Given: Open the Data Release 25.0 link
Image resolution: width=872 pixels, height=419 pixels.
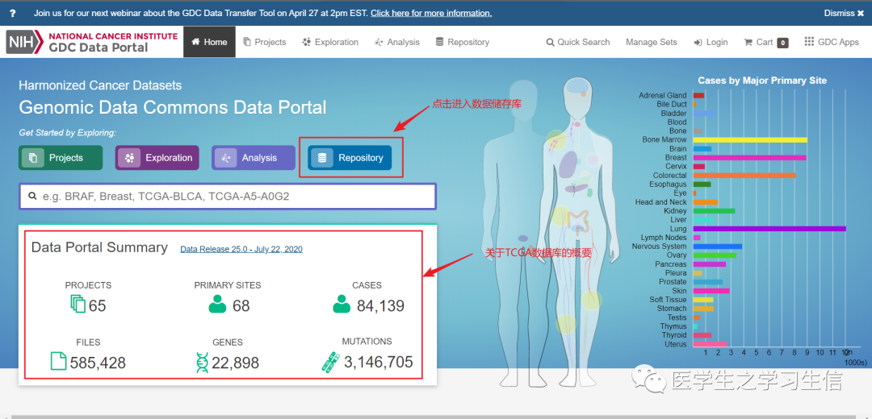Looking at the screenshot, I should tap(241, 249).
